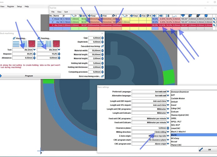Screen dimensions: 217x157
Task: Click the Computing precision field
Action: (x=95, y=72)
